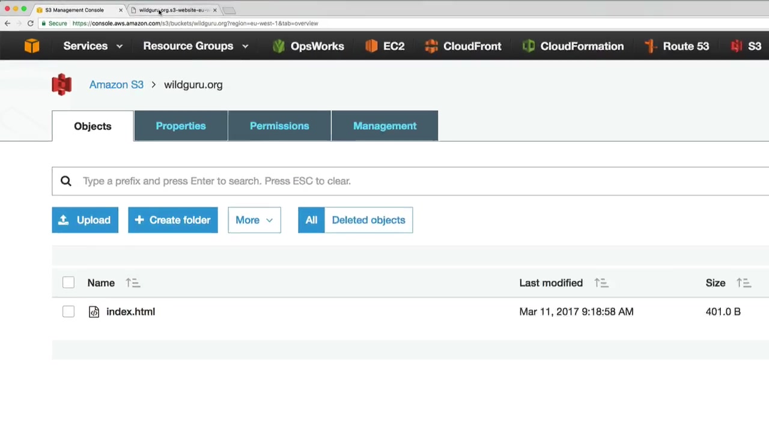Click the Mar 11, 2017 9:18:58 AM timestamp
Image resolution: width=769 pixels, height=432 pixels.
point(576,311)
